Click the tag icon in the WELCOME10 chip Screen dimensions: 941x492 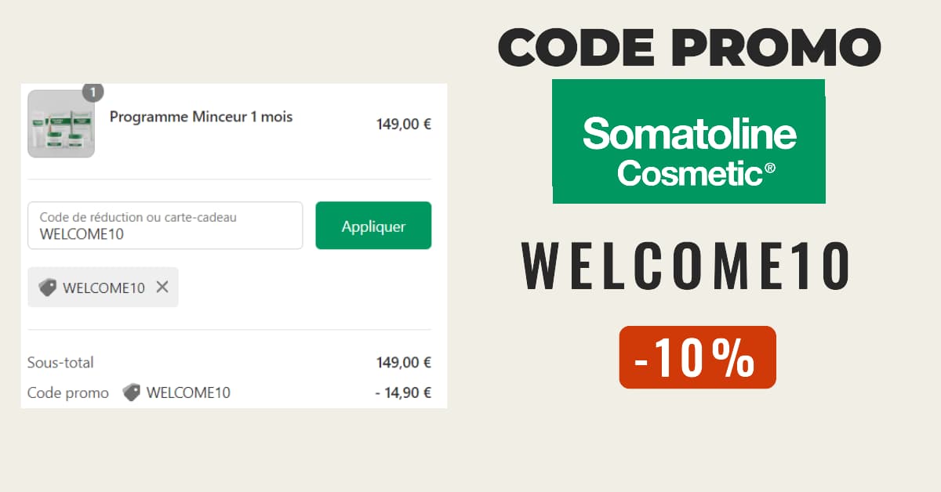[x=47, y=288]
